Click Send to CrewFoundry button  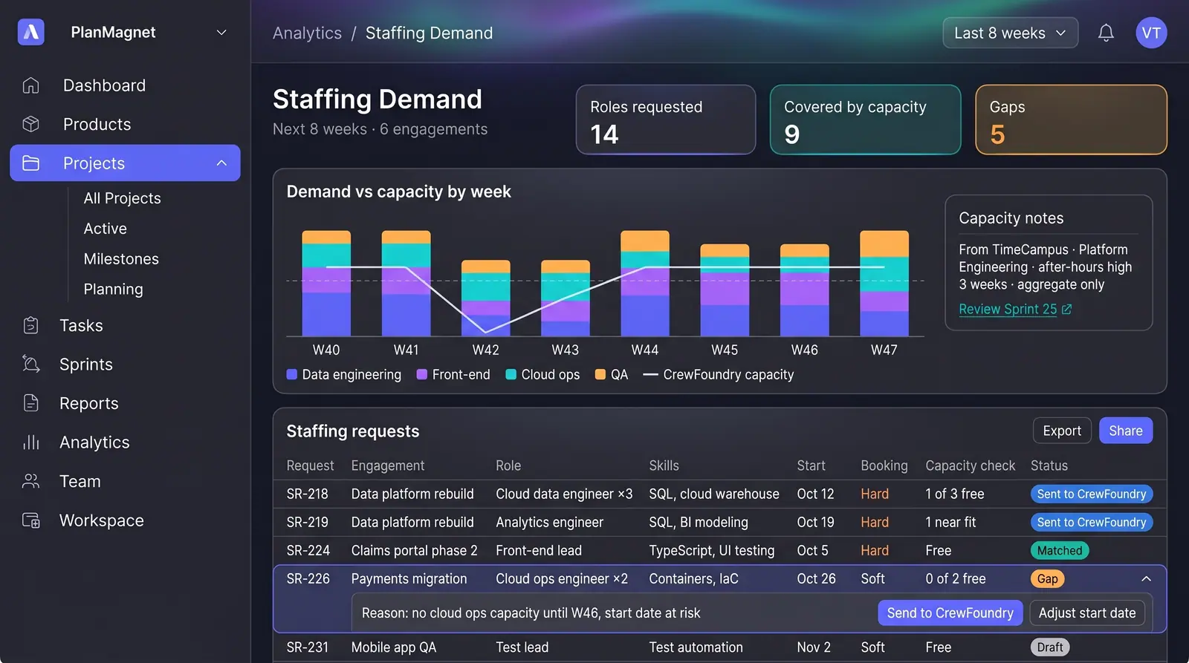pos(950,613)
